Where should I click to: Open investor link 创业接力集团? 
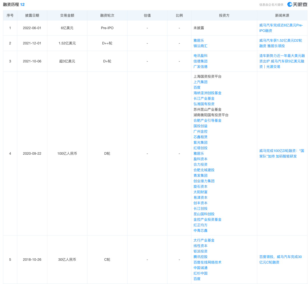[204, 181]
